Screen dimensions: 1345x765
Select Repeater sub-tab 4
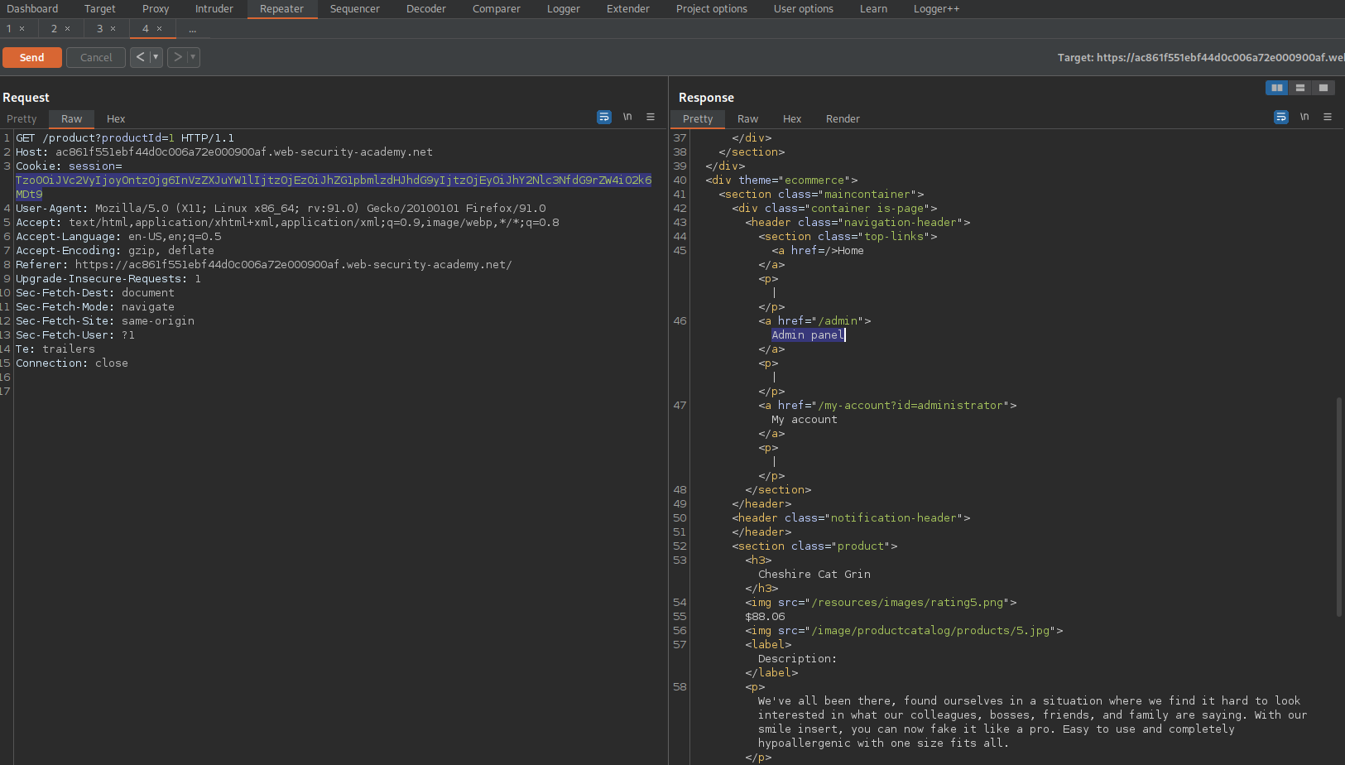(x=146, y=29)
